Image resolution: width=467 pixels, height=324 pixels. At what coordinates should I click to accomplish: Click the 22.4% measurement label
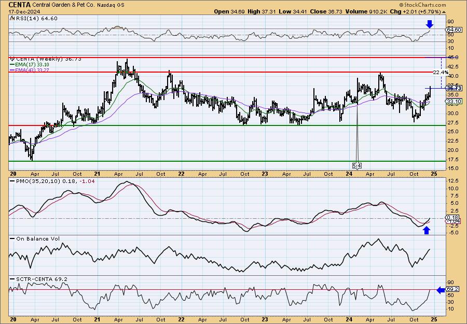pos(441,72)
